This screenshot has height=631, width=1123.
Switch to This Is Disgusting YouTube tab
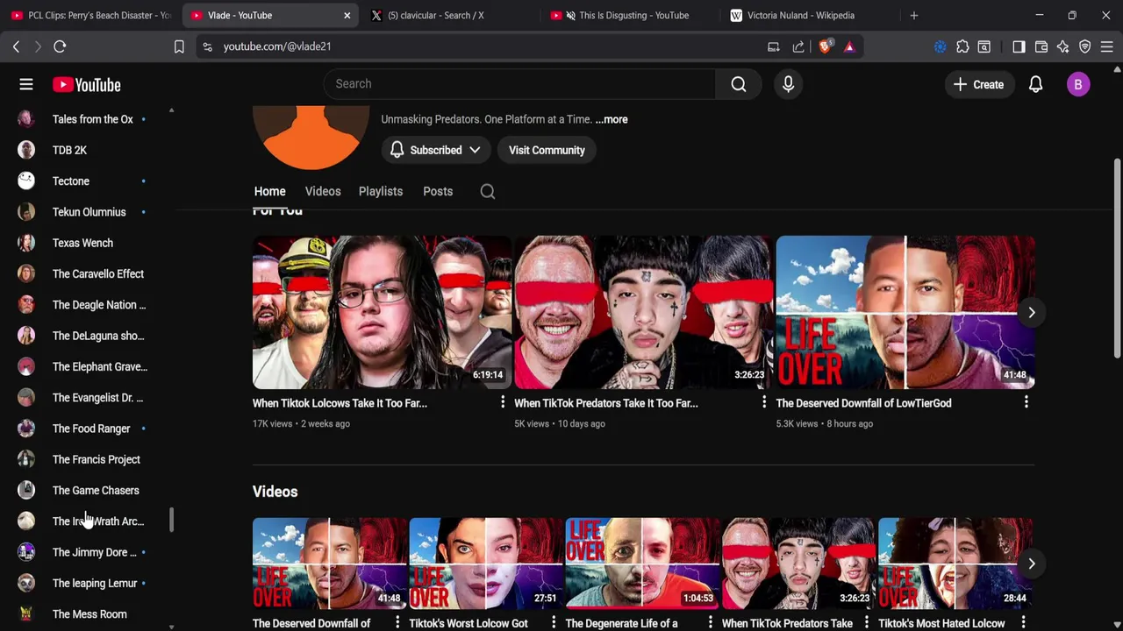(x=630, y=15)
